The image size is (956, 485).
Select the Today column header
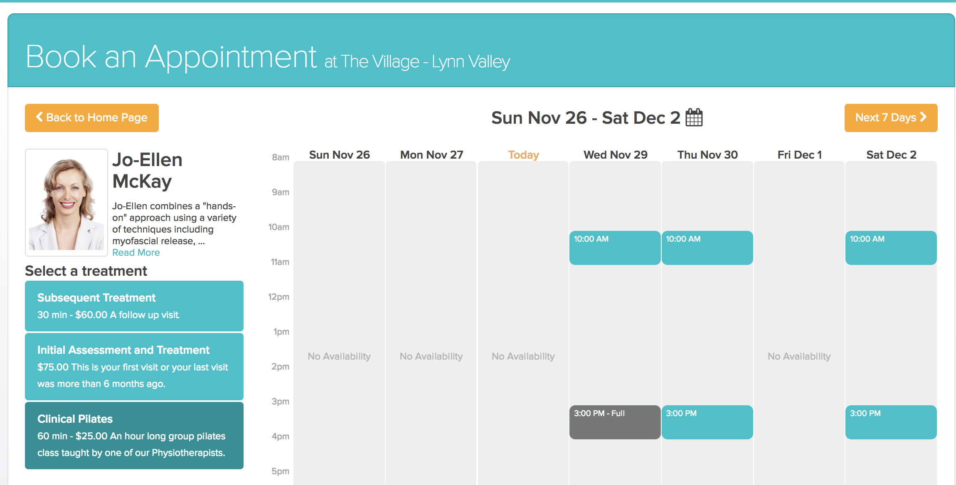click(x=523, y=155)
